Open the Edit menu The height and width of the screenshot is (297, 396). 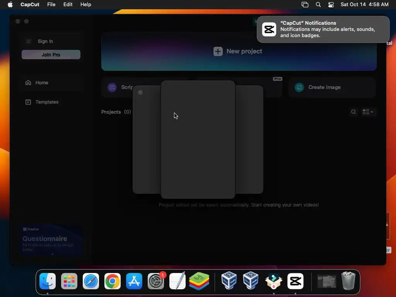pos(68,4)
